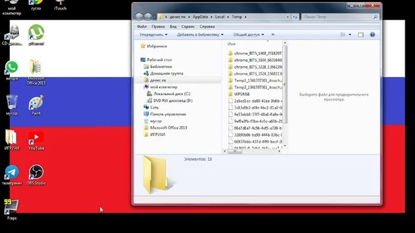Expand breadcrumb arrow after AppData
415x233 pixels.
[x=211, y=17]
